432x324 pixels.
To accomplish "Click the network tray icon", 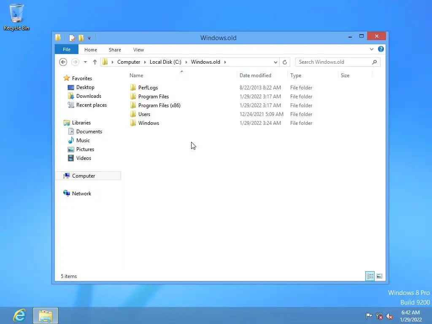I will coord(379,316).
